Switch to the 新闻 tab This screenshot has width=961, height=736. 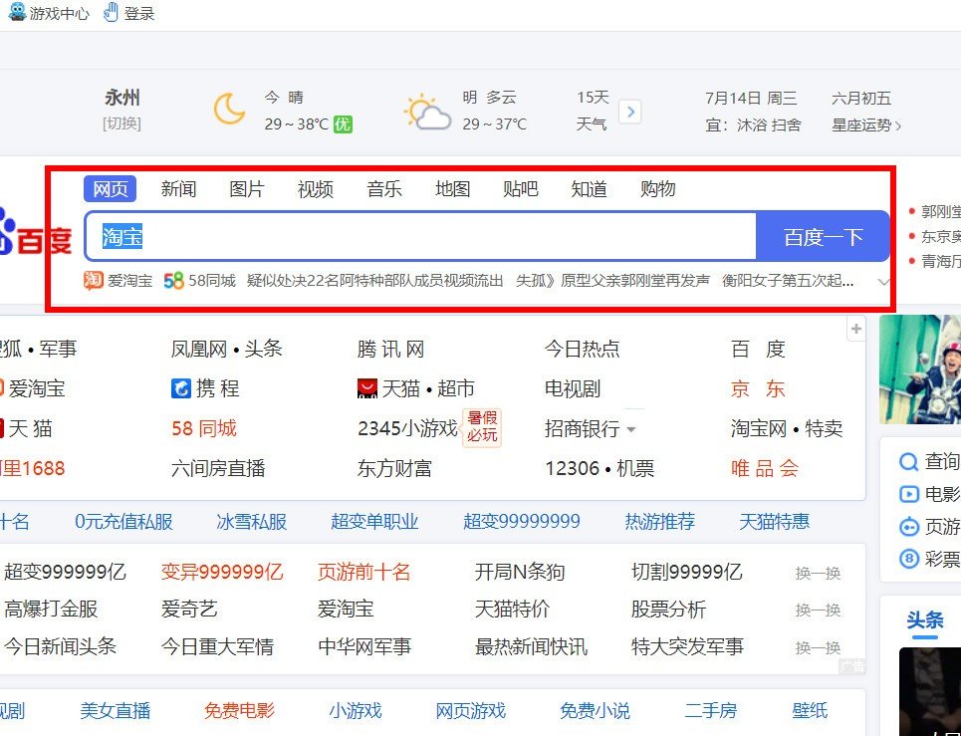[x=178, y=188]
